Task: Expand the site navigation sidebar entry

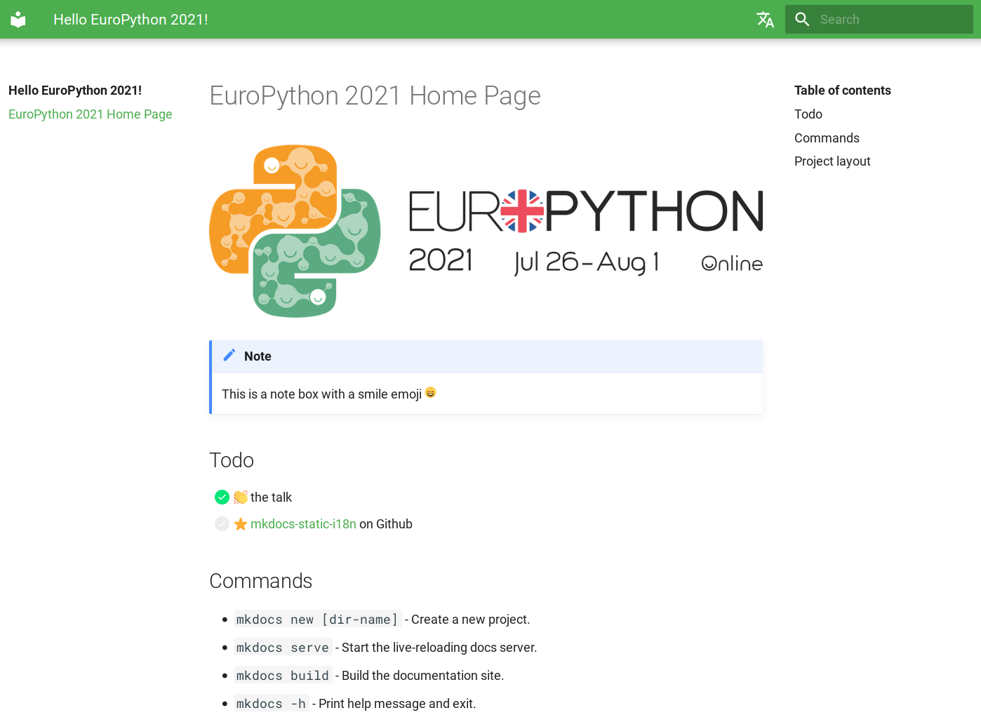Action: [x=74, y=90]
